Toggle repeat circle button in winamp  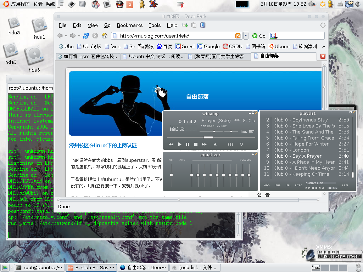coord(241,144)
